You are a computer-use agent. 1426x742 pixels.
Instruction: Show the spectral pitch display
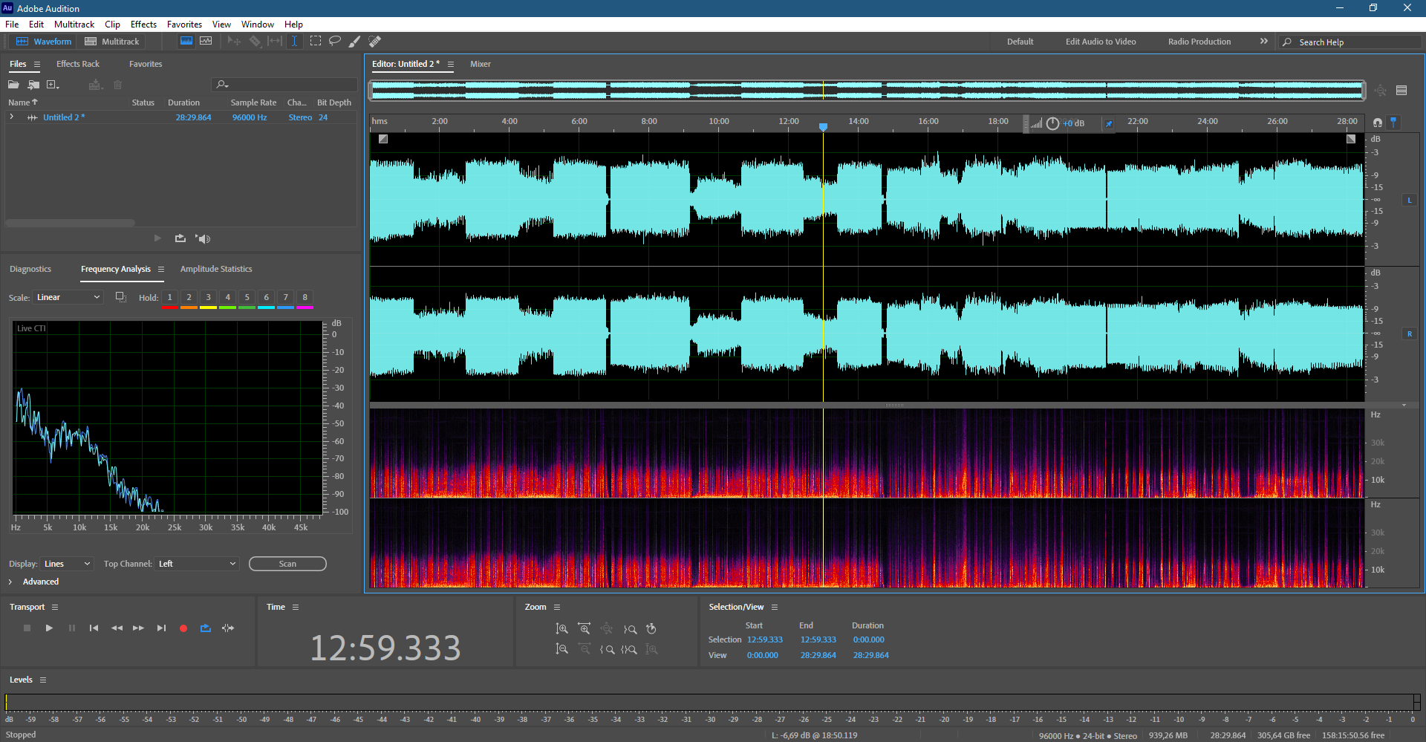tap(206, 42)
